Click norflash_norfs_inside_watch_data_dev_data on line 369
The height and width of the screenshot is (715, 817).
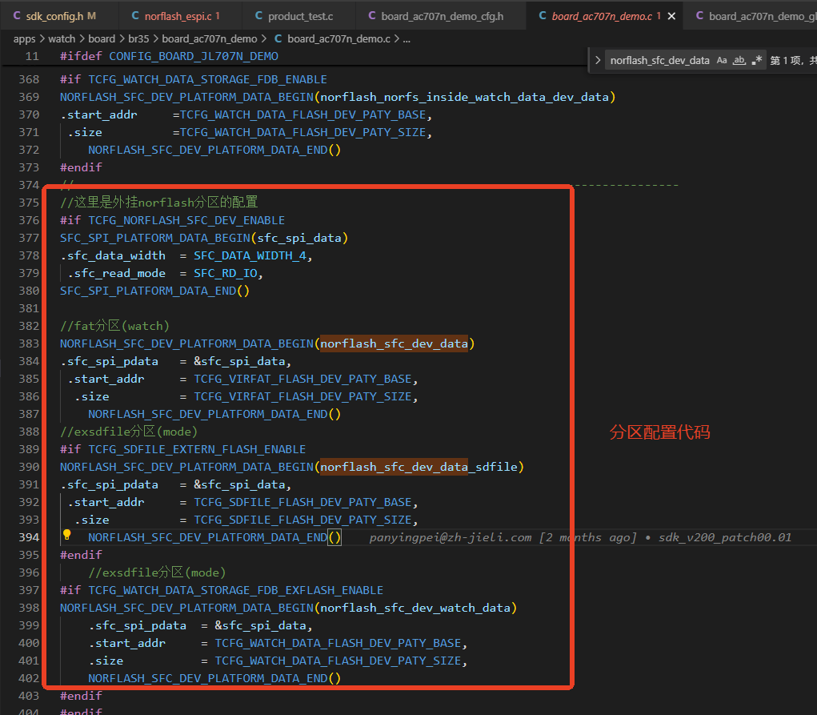(465, 97)
